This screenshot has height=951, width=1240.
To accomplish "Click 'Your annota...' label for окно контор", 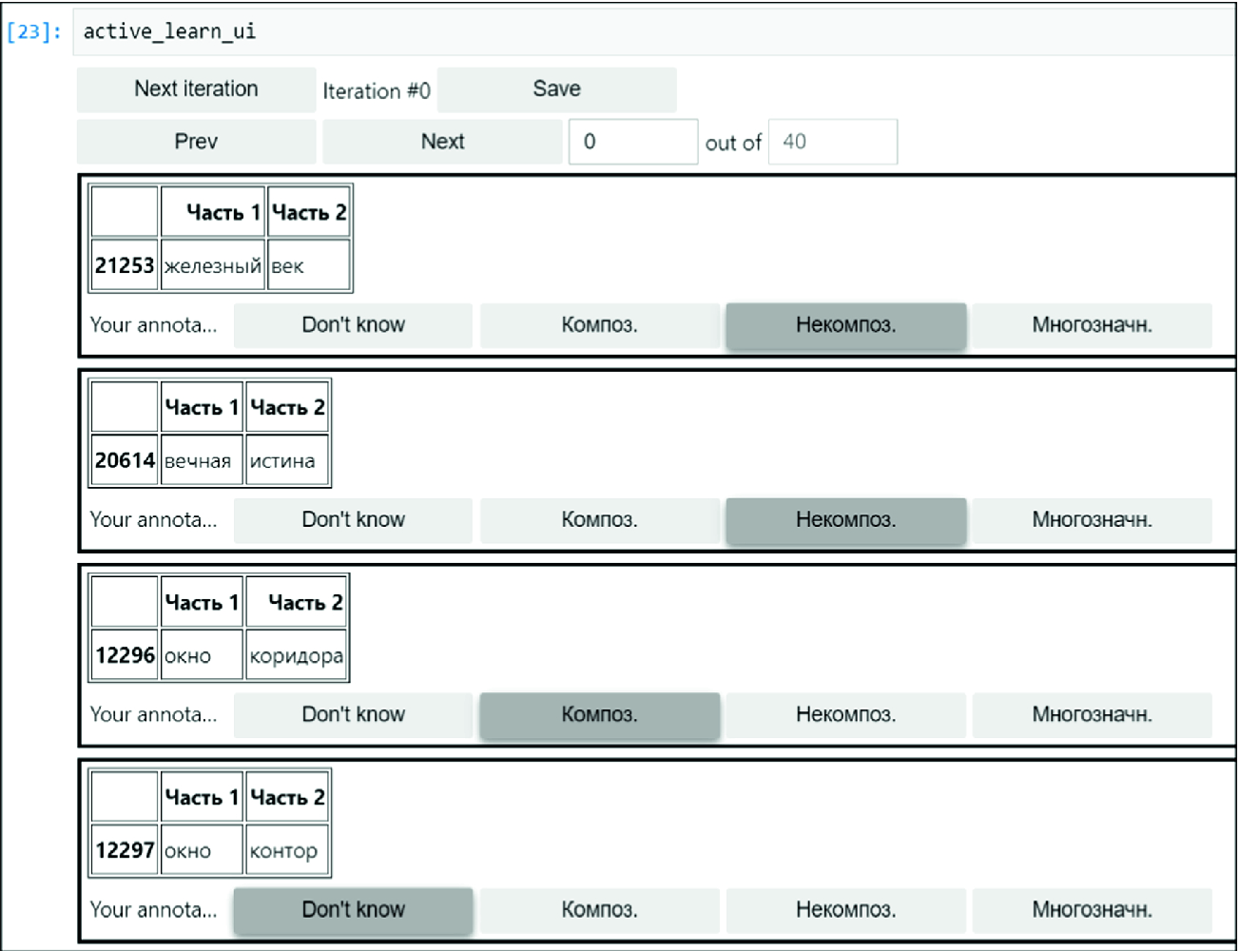I will [x=154, y=910].
